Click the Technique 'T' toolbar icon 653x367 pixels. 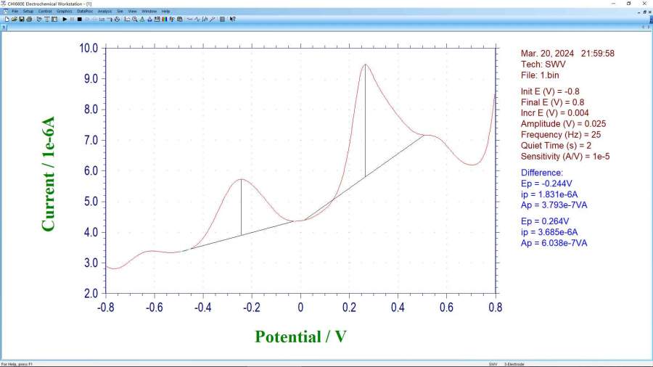pos(46,19)
